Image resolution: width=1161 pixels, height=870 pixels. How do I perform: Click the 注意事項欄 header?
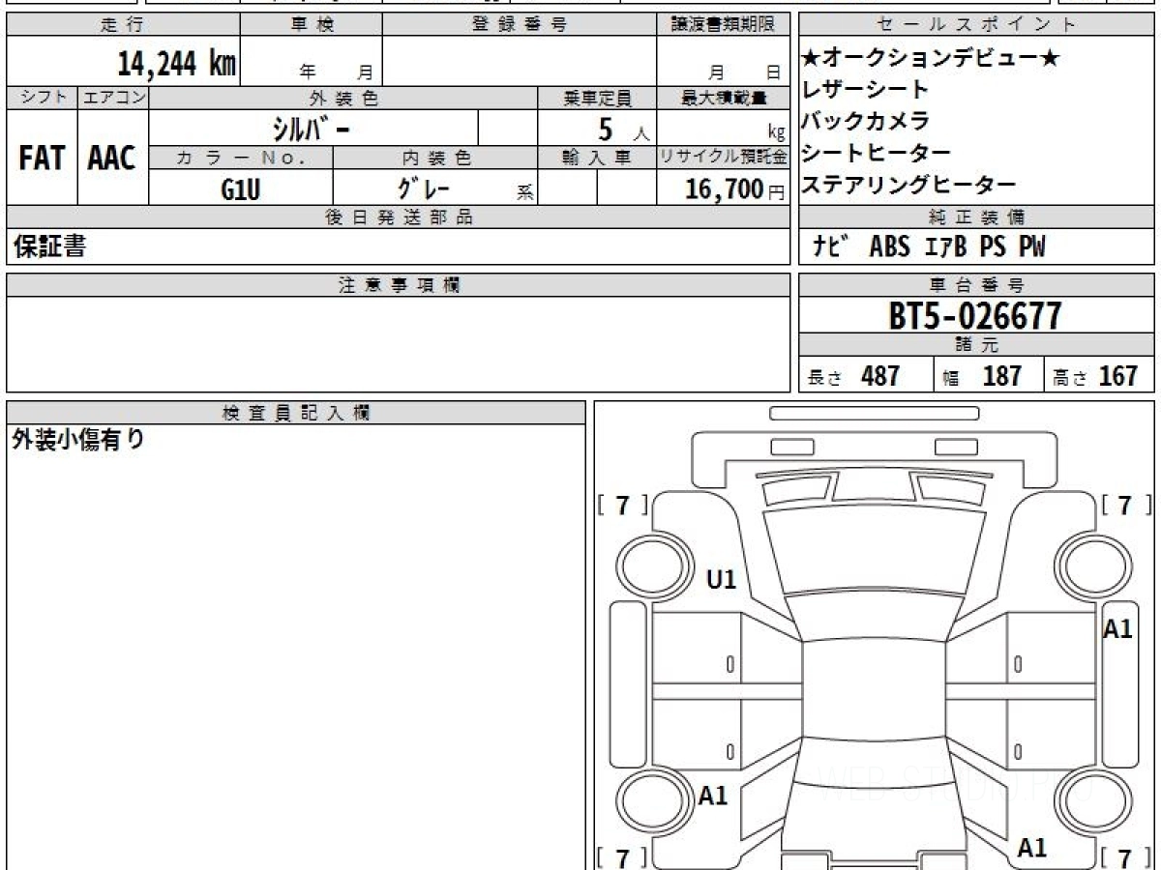click(399, 285)
